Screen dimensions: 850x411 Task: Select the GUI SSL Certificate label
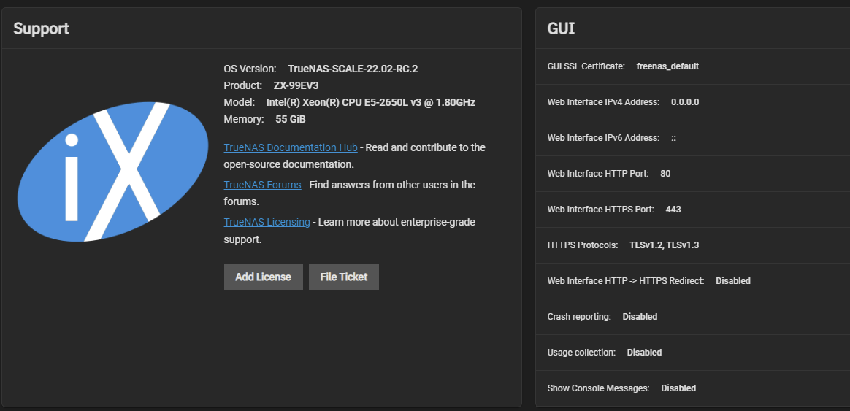pos(586,66)
